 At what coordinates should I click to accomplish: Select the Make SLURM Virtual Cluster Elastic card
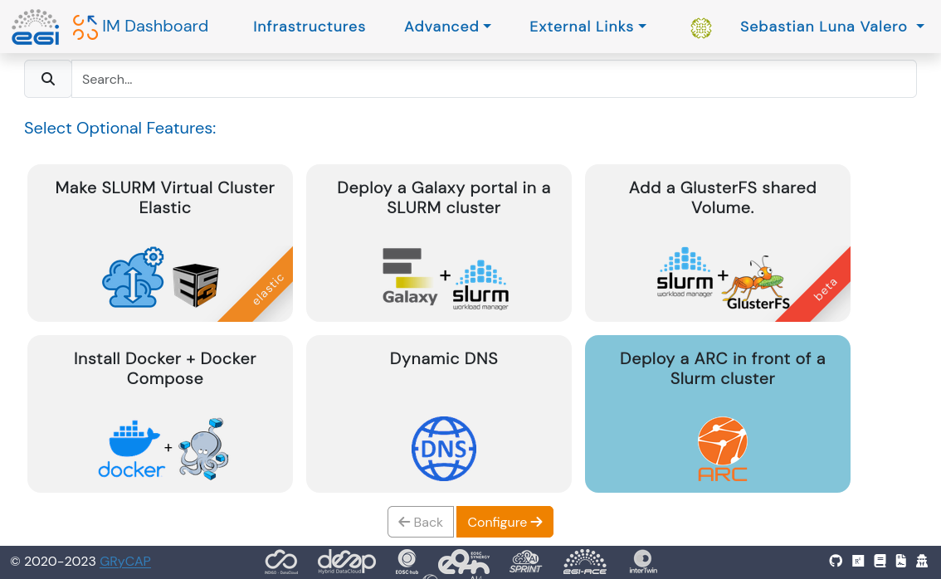(160, 243)
